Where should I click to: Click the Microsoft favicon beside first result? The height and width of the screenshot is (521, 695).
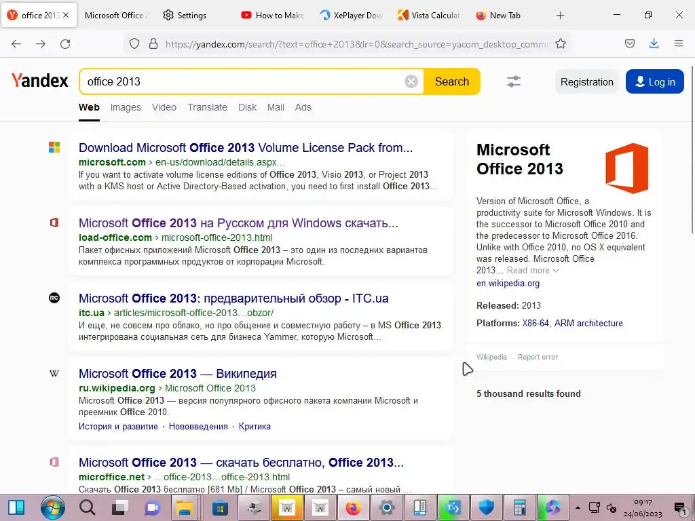(54, 147)
